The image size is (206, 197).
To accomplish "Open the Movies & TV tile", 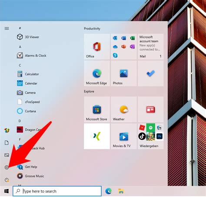I will 124,136.
